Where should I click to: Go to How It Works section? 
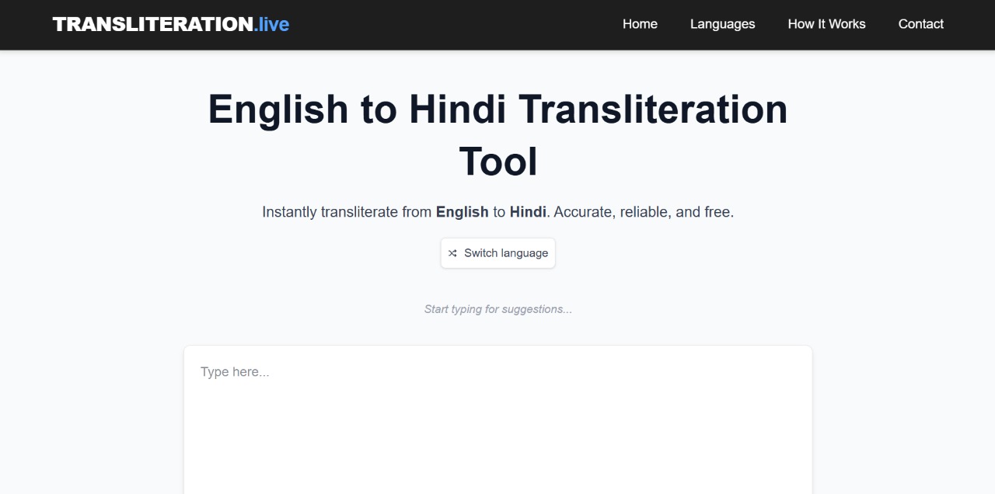click(826, 24)
